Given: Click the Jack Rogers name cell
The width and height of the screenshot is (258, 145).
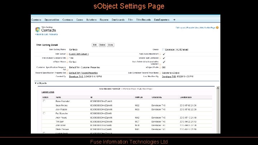Looking at the screenshot, I should pyautogui.click(x=61, y=109).
